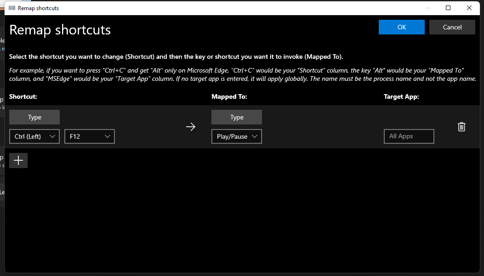Viewport: 484px width, 276px height.
Task: Click the All Apps target app field
Action: tap(409, 136)
